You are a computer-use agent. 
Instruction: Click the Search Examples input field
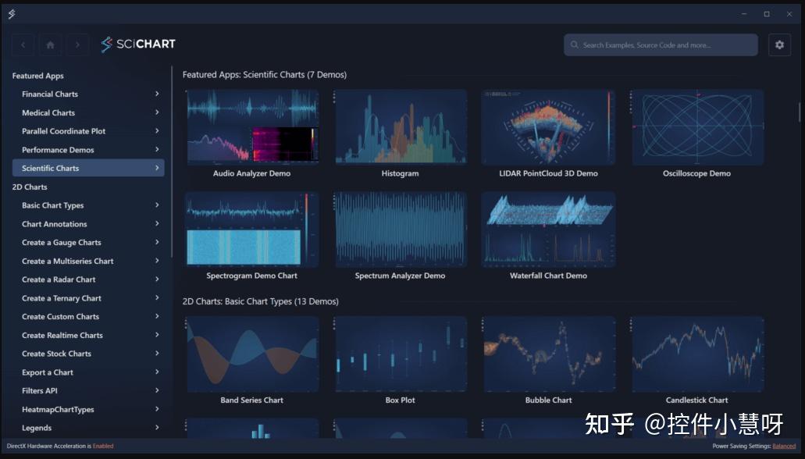[661, 45]
